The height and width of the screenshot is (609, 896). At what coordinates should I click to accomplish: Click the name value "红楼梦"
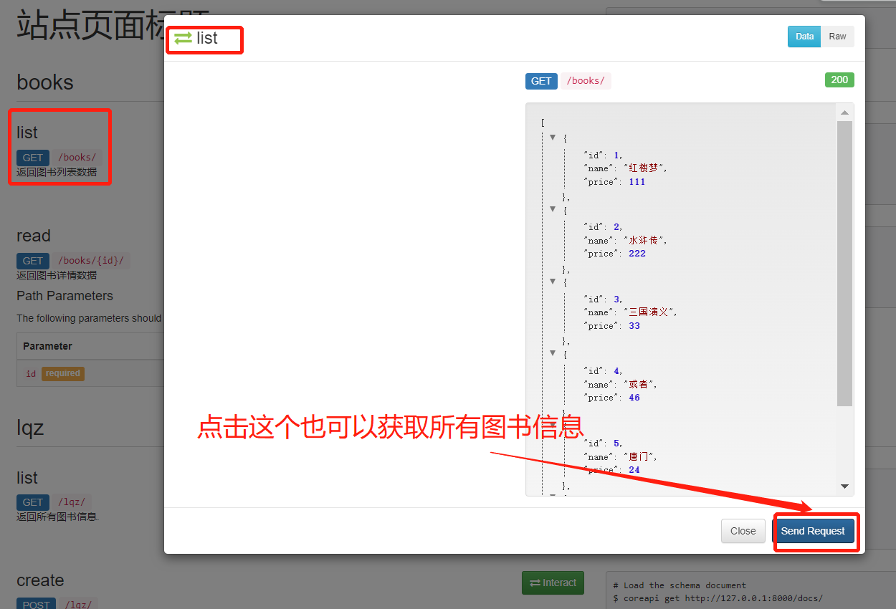[x=645, y=168]
